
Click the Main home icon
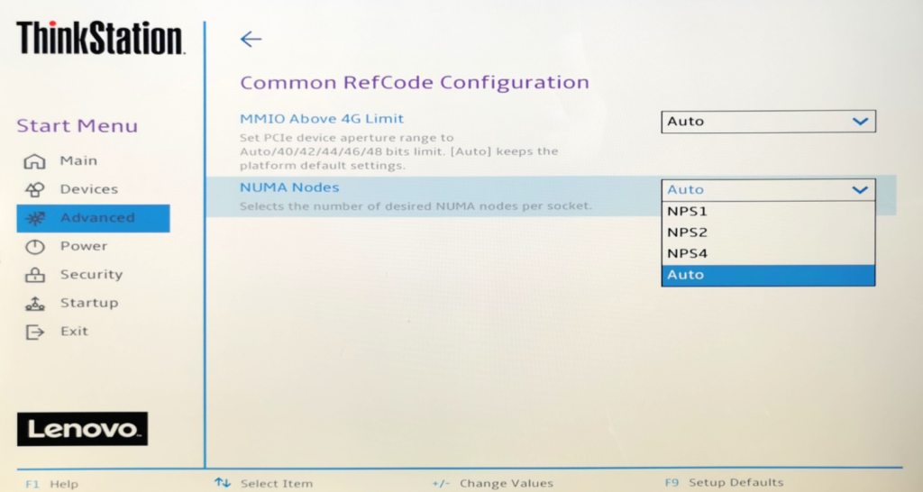[x=34, y=161]
